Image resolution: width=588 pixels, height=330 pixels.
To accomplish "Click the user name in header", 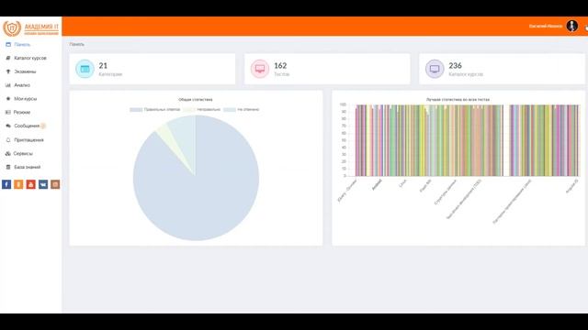I will (x=546, y=27).
